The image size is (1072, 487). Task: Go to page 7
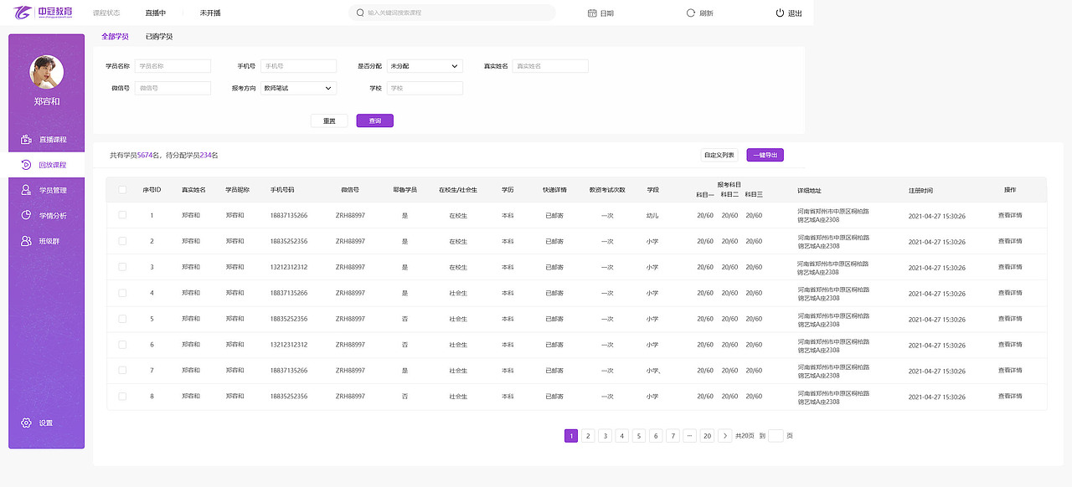click(x=673, y=436)
